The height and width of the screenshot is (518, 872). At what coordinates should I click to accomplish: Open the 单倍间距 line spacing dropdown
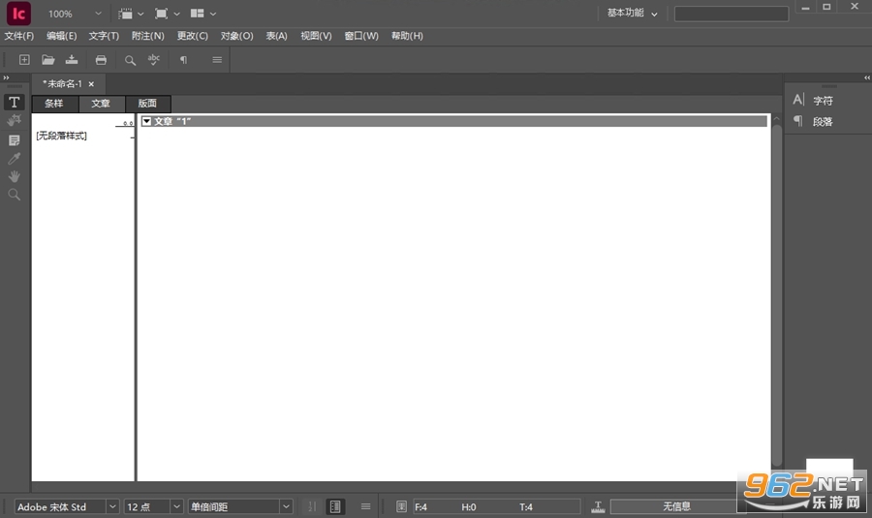(x=286, y=506)
